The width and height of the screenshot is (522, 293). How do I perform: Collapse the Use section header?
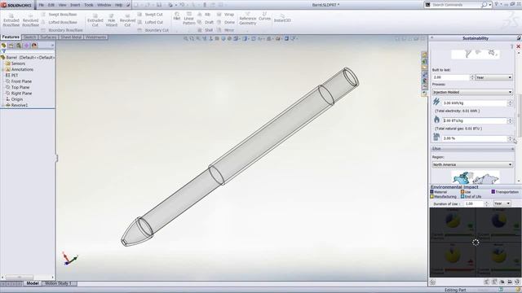coord(473,149)
